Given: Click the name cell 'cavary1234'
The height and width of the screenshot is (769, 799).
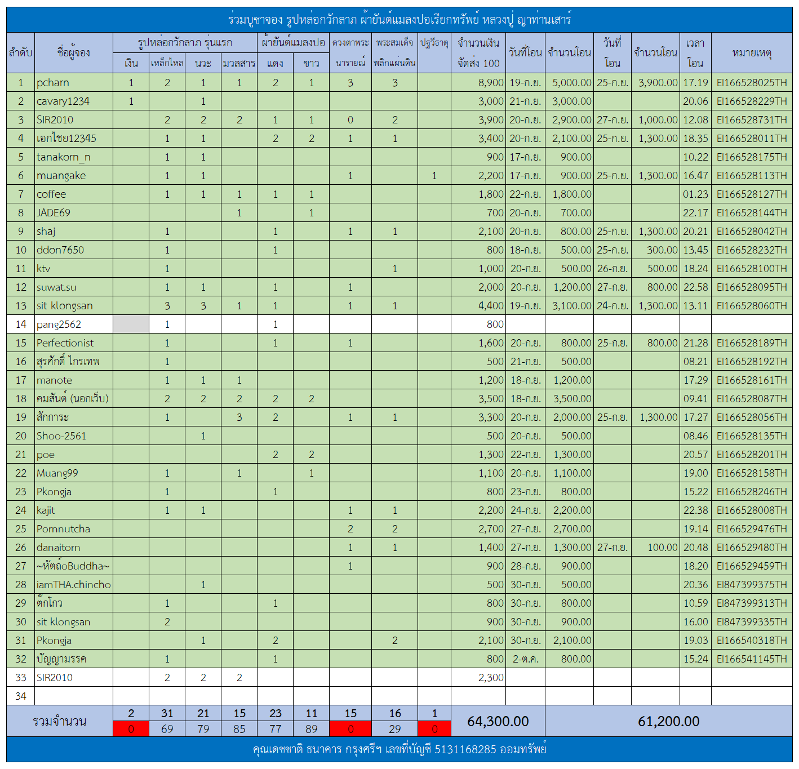Looking at the screenshot, I should 74,101.
